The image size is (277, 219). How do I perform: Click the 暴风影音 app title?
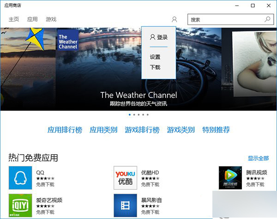[x=151, y=200]
